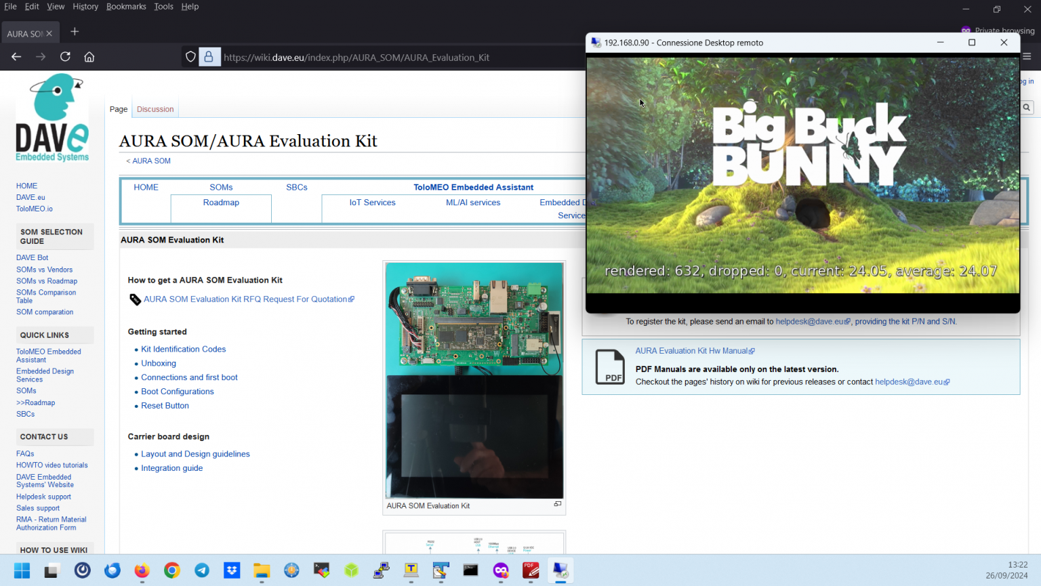Open File Explorer from the taskbar
Screen dimensions: 1041x586
coord(262,570)
